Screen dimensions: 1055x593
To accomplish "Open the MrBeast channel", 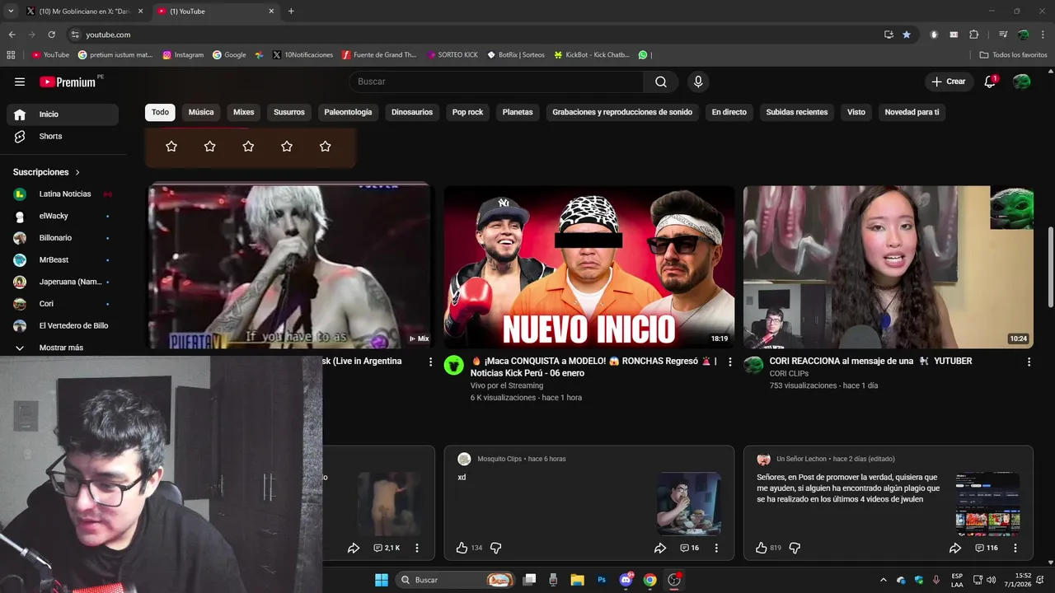I will pos(63,259).
